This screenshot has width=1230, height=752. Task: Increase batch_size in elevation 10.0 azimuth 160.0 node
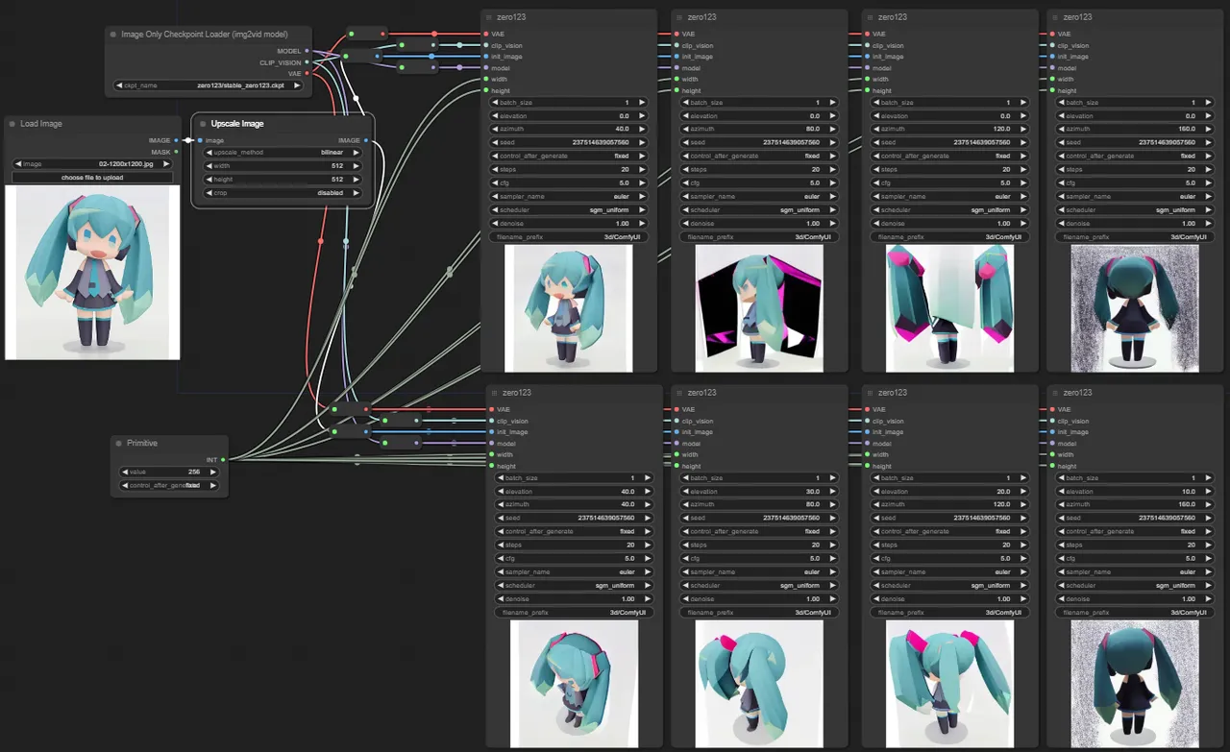coord(1207,478)
